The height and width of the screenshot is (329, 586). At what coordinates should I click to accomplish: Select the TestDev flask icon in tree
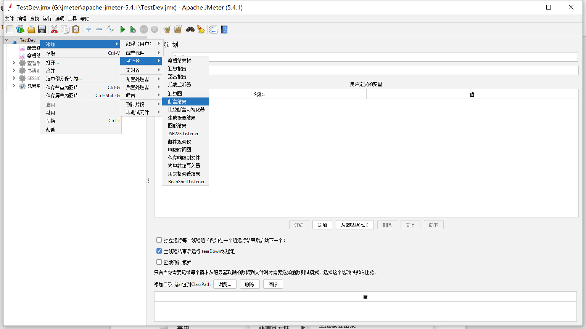[x=14, y=40]
